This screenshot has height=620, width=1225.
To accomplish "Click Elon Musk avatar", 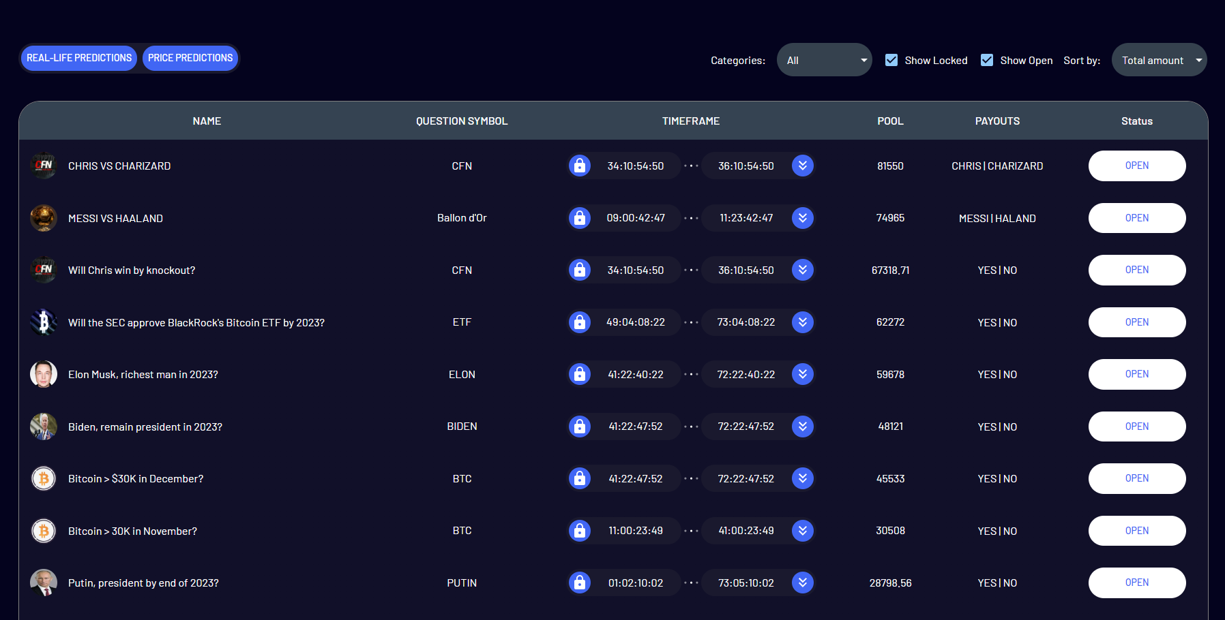I will tap(44, 374).
